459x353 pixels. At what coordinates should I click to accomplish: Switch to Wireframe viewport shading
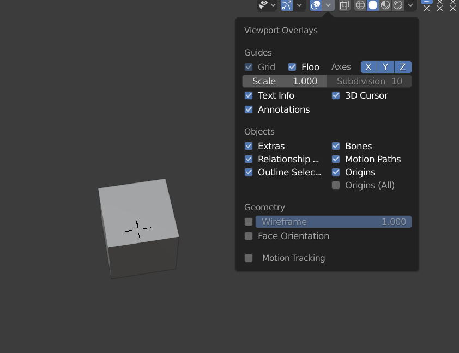pos(360,5)
